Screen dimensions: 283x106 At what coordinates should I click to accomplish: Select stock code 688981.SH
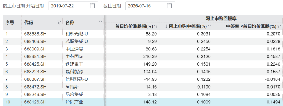coord(35,56)
